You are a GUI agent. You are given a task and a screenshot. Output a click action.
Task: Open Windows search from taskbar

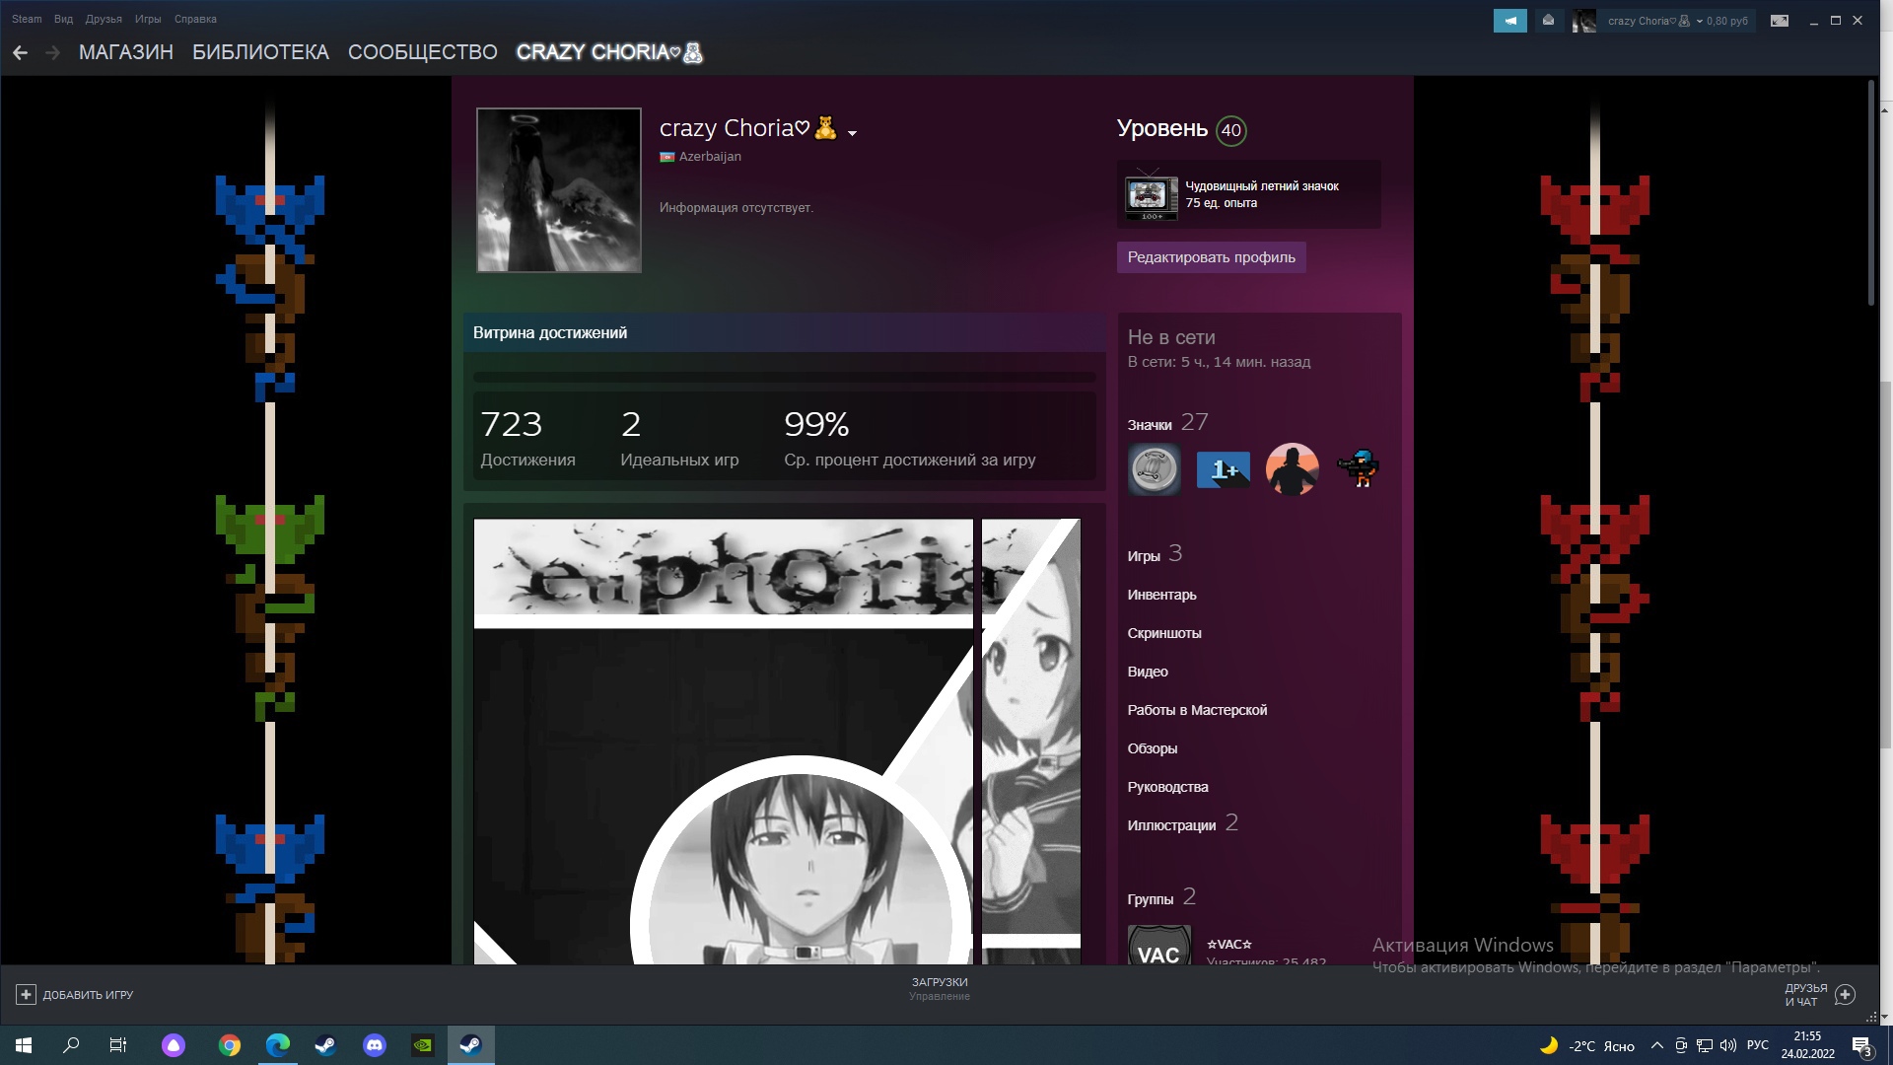click(x=71, y=1045)
